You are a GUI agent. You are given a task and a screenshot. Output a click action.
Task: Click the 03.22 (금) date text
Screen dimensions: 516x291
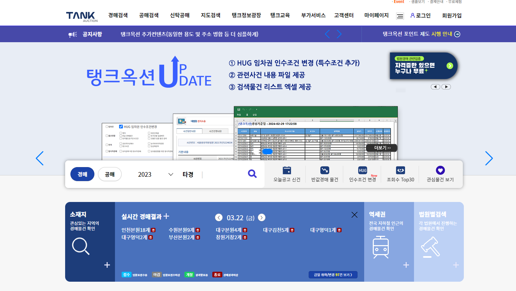[241, 218]
